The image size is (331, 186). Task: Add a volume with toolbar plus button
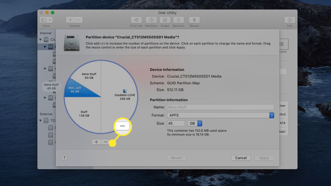click(x=70, y=20)
